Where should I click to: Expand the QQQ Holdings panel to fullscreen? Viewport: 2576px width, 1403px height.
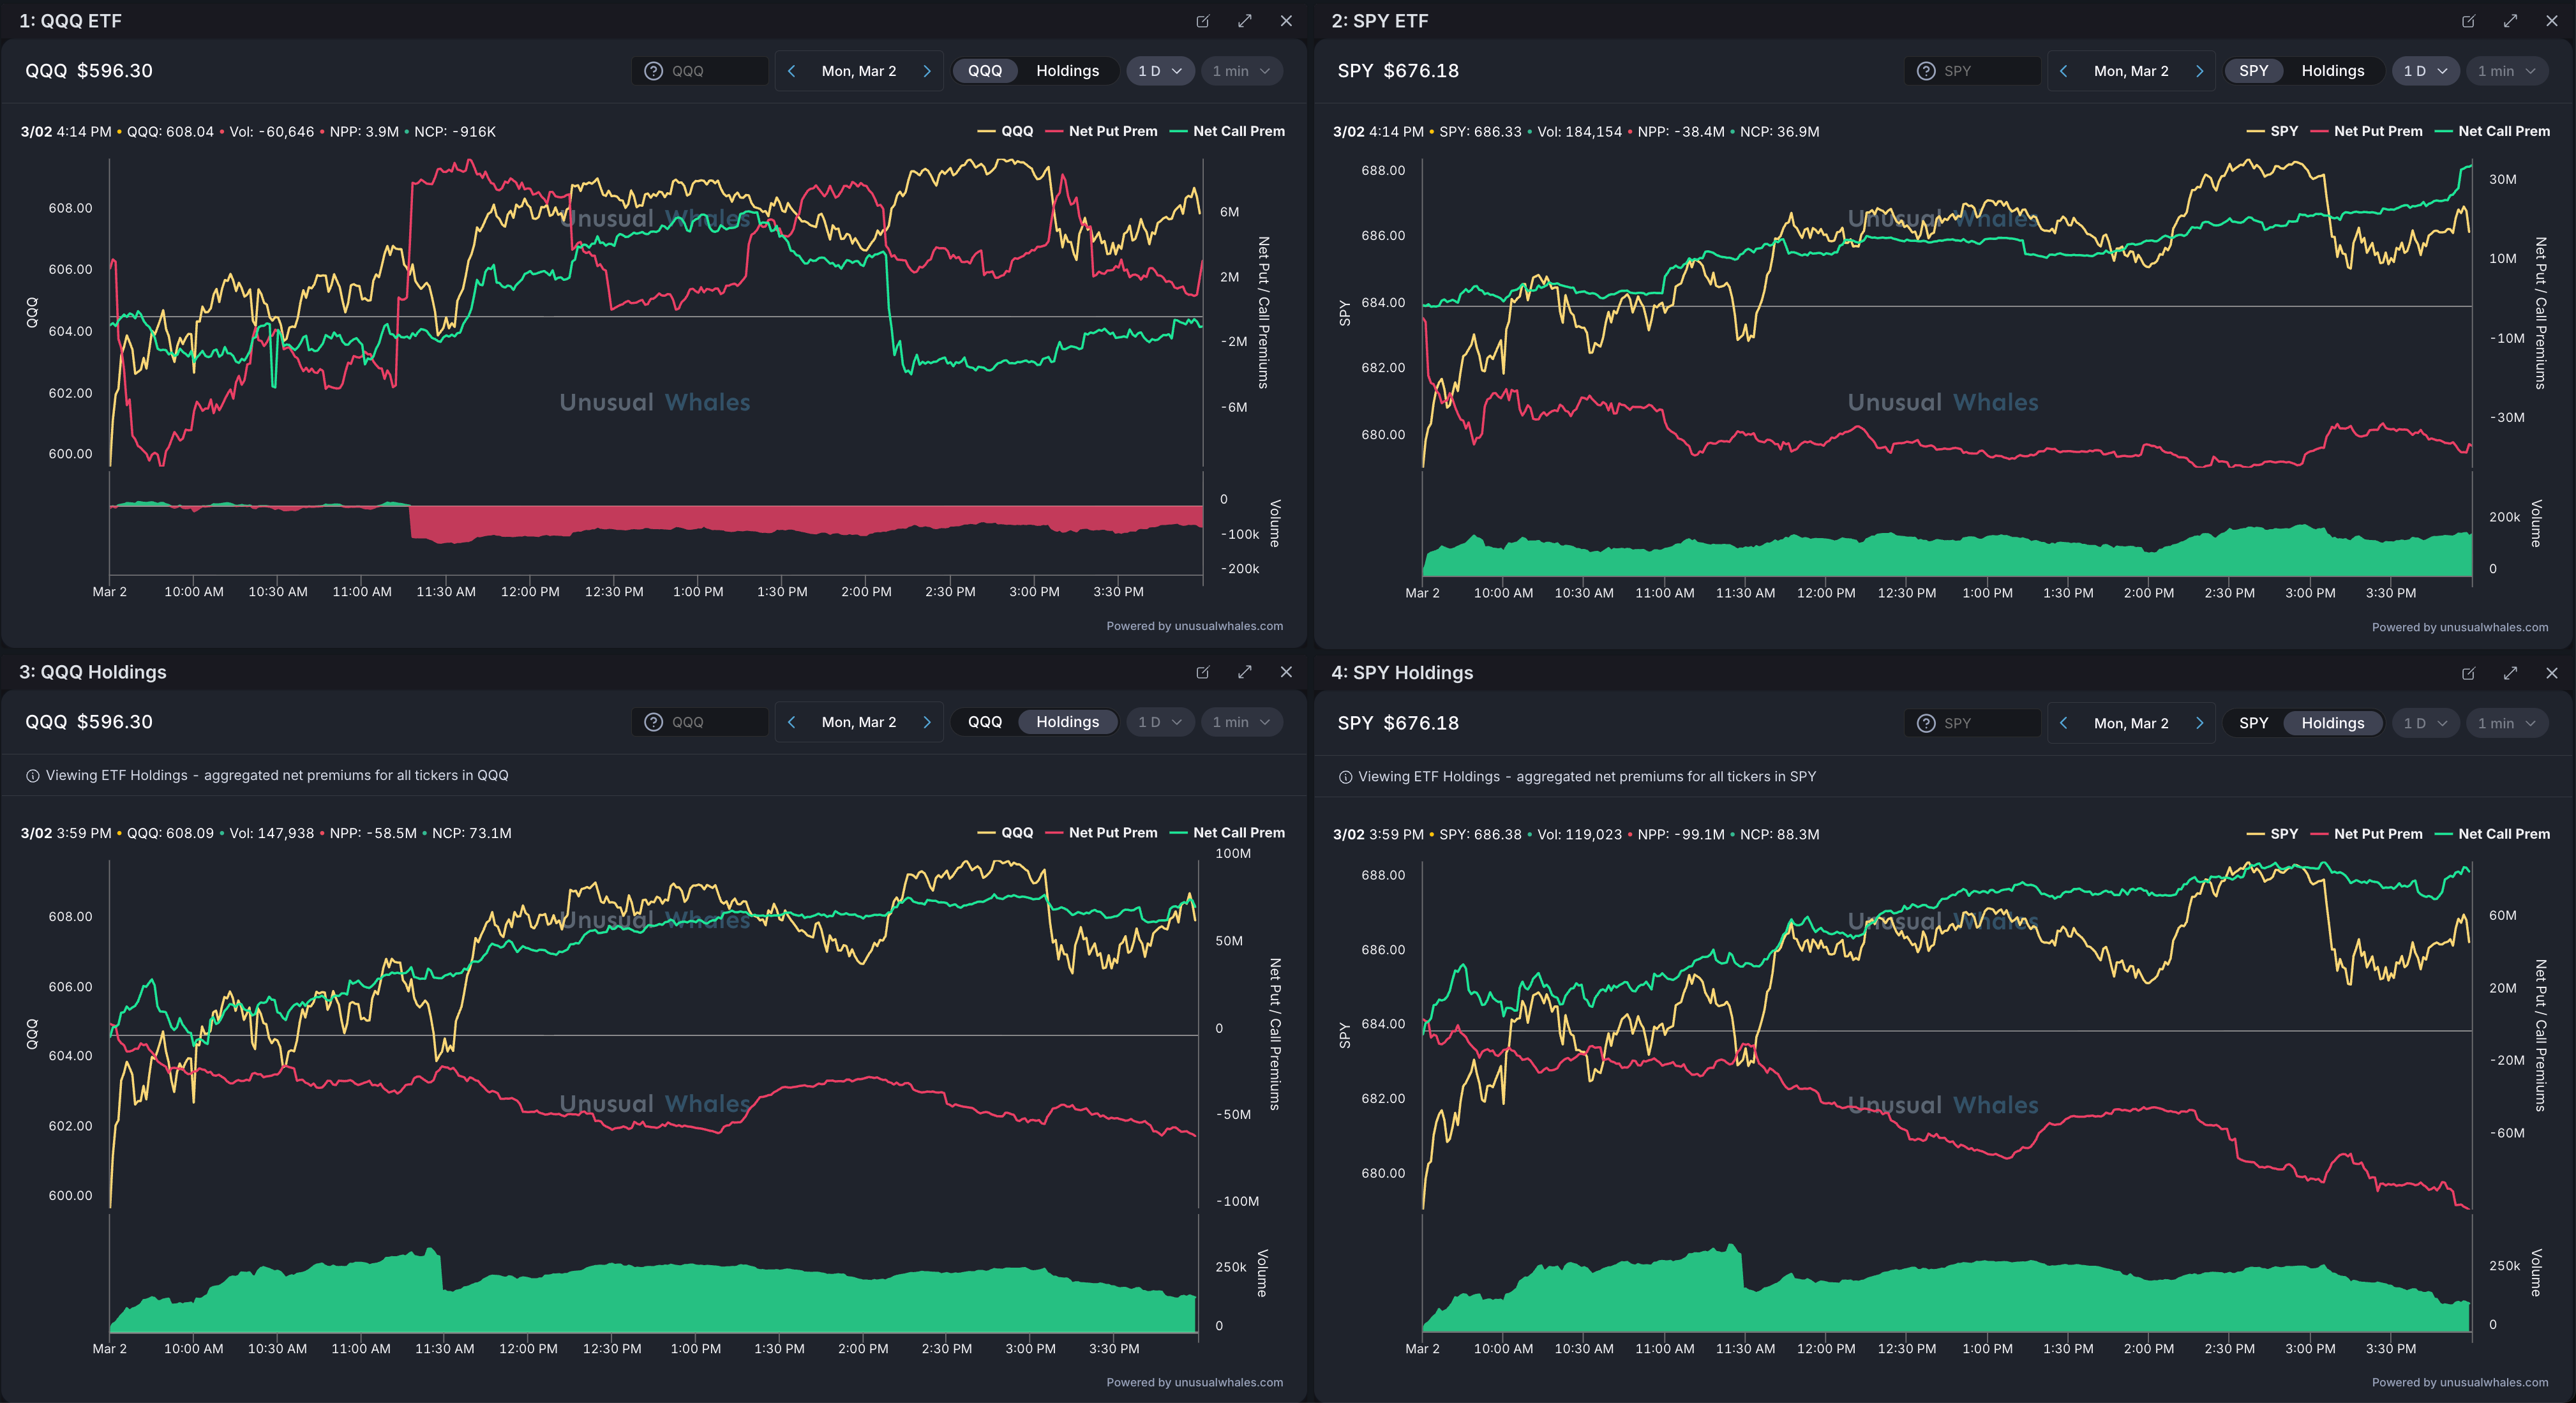coord(1244,672)
